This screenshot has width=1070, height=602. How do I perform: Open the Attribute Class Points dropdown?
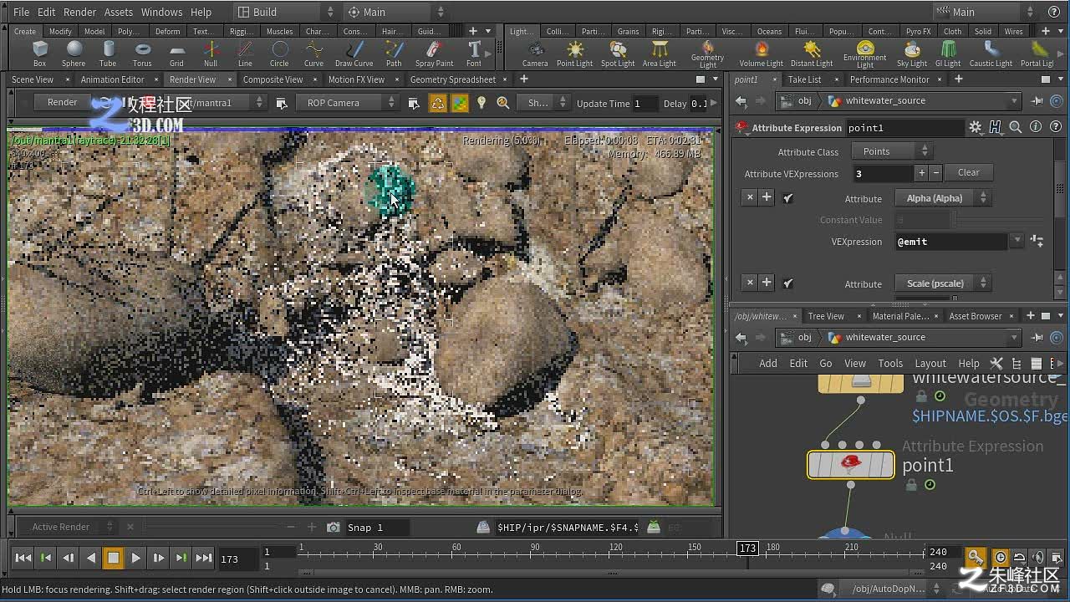coord(891,151)
